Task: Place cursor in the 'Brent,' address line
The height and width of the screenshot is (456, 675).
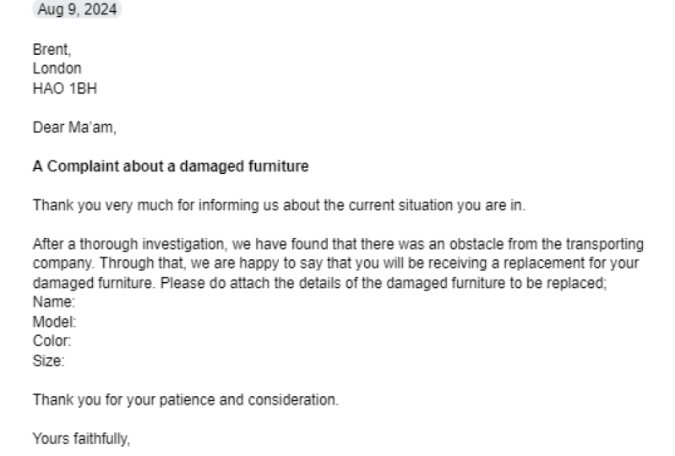Action: coord(52,50)
